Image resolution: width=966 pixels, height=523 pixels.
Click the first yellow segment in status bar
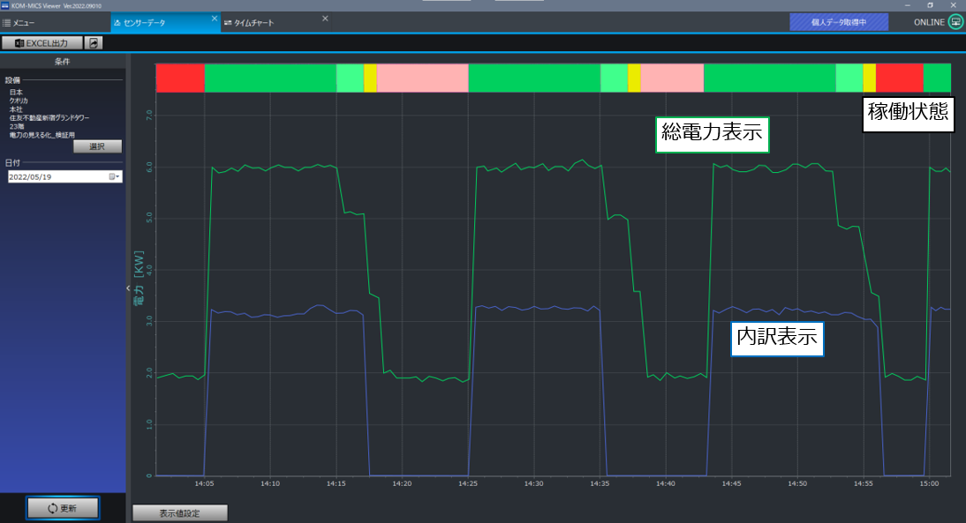pyautogui.click(x=370, y=78)
